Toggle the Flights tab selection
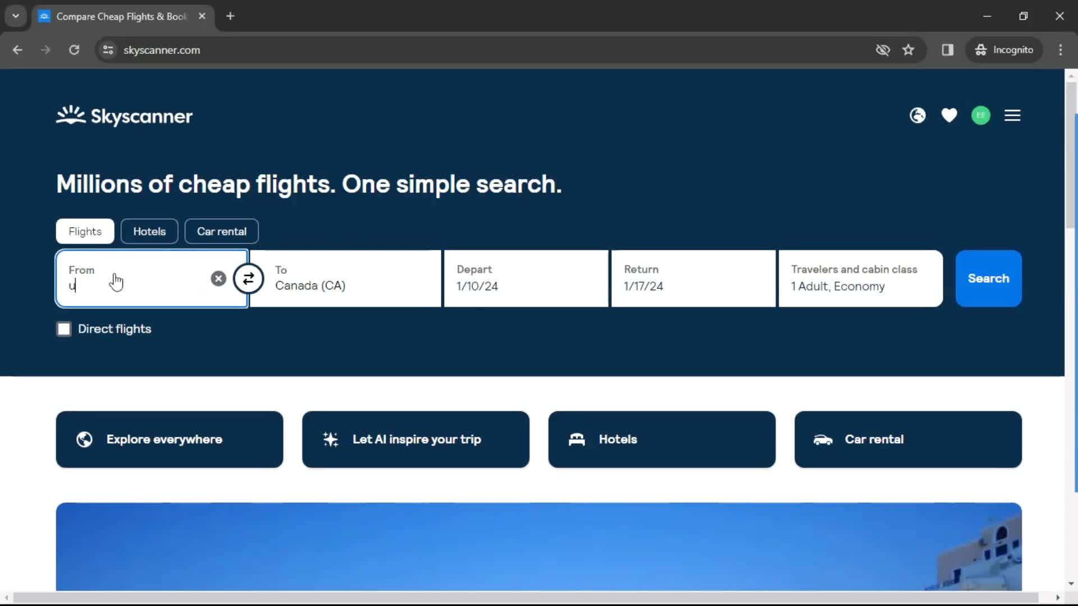The width and height of the screenshot is (1078, 606). [x=85, y=231]
